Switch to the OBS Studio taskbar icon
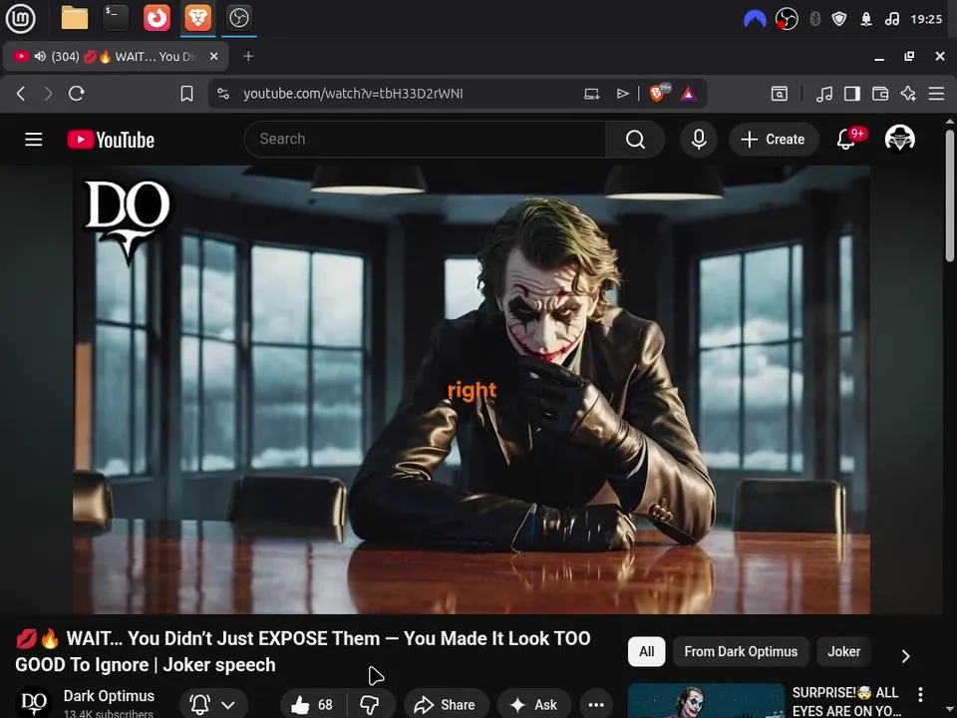Image resolution: width=957 pixels, height=718 pixels. [238, 18]
